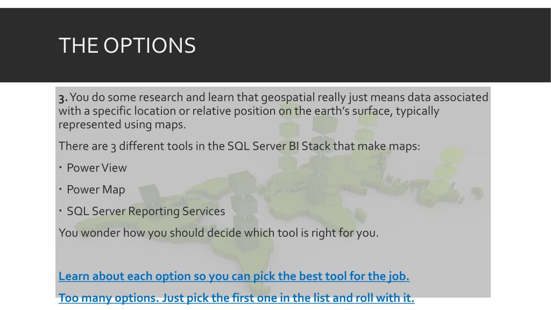Viewport: 551px width, 310px height.
Task: Follow the 'Too many options' link
Action: point(237,298)
